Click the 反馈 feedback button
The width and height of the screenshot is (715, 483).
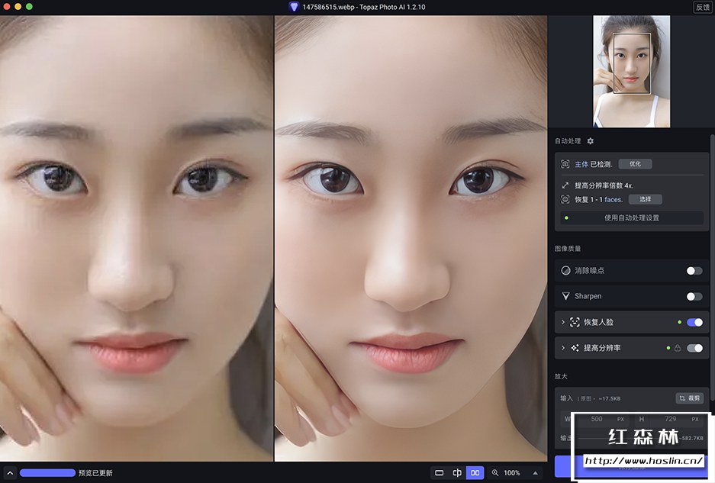[703, 7]
